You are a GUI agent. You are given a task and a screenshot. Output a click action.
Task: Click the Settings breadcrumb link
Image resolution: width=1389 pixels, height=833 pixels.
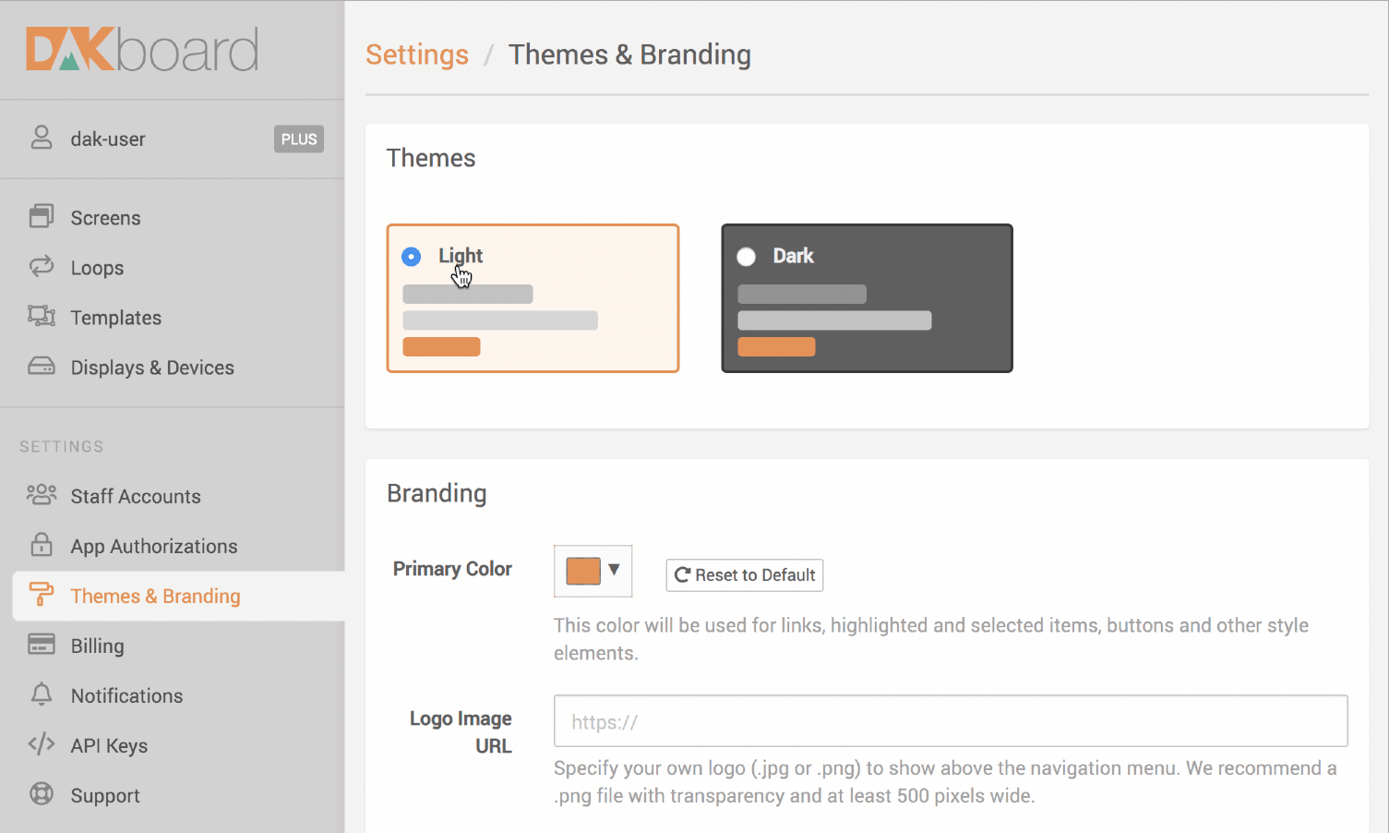tap(417, 54)
